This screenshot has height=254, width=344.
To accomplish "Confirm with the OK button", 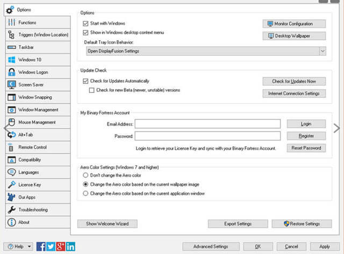I will coord(258,246).
